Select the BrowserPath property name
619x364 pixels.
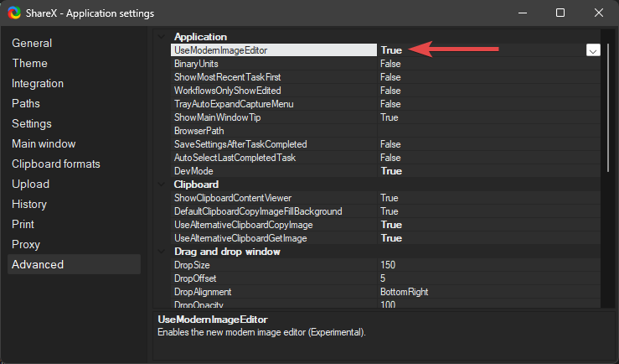pos(199,131)
